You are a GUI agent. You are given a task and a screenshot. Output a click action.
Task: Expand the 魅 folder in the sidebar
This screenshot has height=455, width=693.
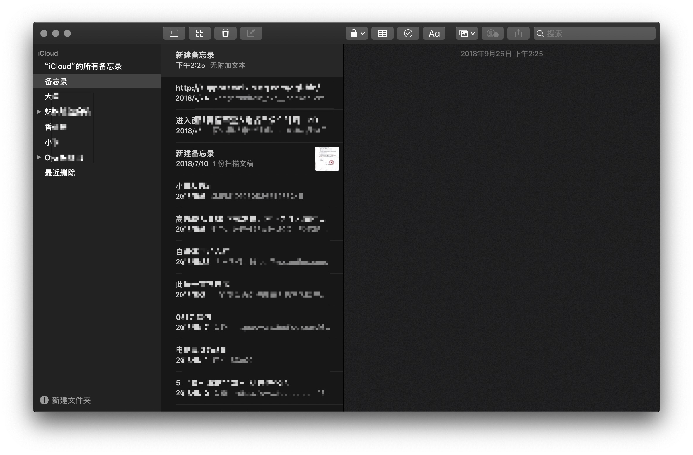tap(39, 111)
